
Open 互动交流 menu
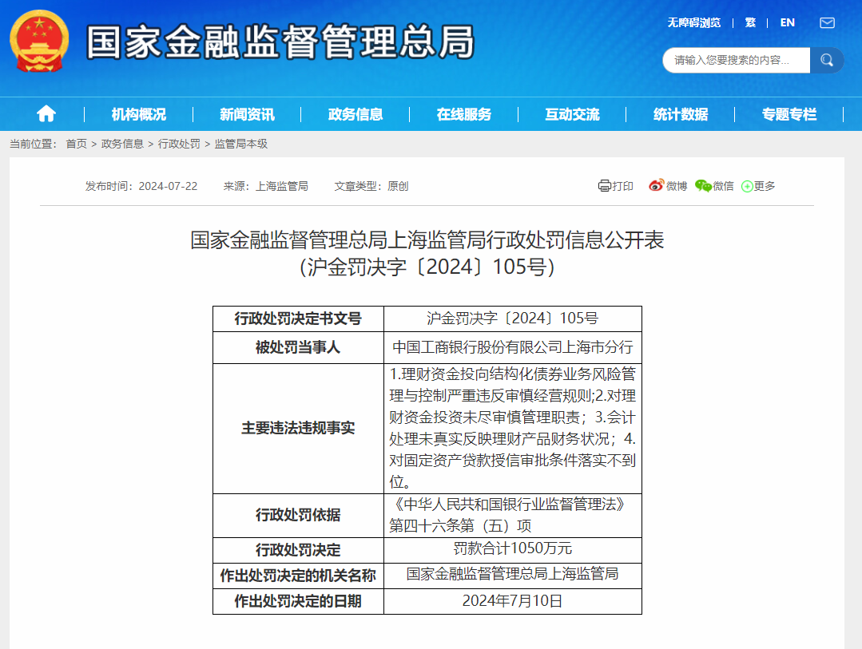coord(572,114)
